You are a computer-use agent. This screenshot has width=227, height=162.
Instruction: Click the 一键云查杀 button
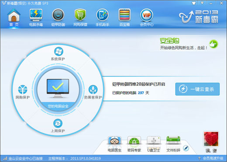[197, 89]
